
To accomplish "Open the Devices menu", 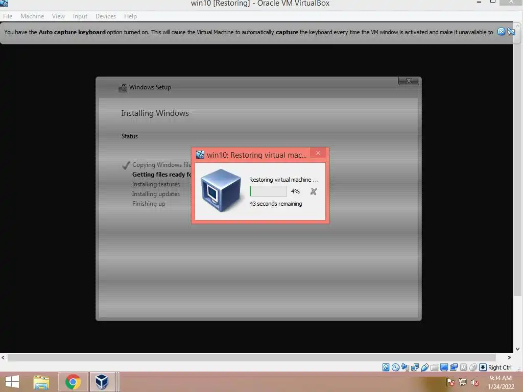I will 106,16.
